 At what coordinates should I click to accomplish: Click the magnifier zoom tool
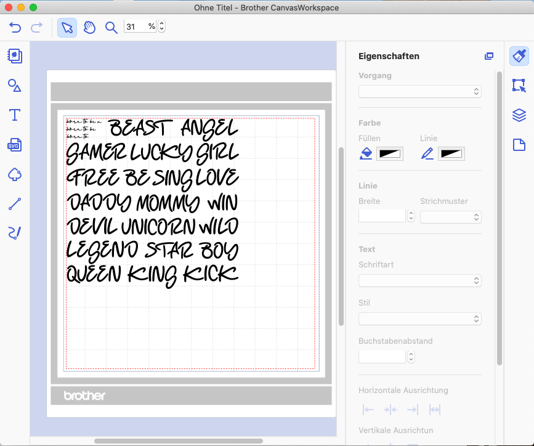tap(111, 28)
